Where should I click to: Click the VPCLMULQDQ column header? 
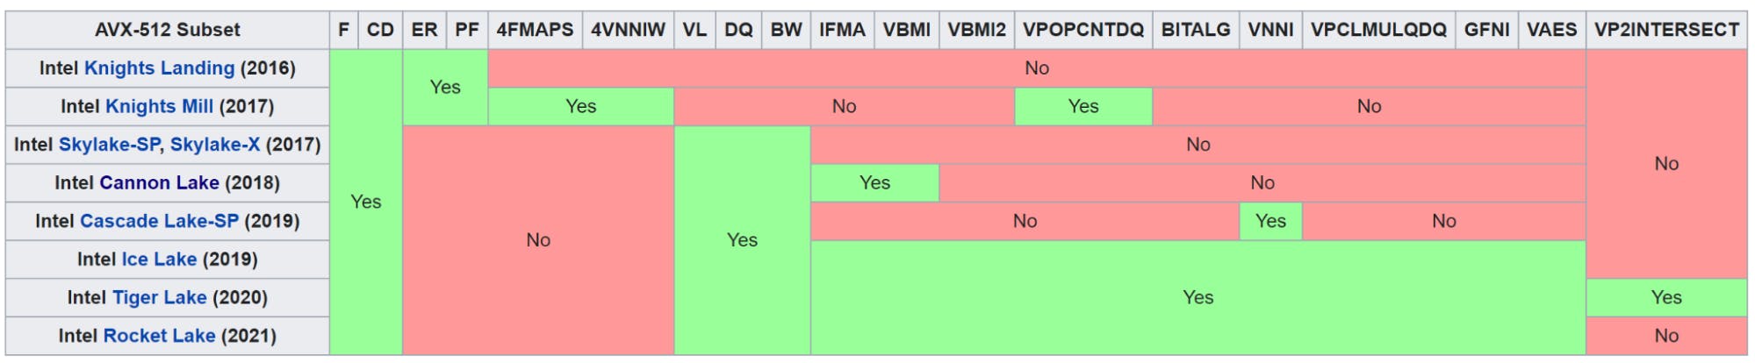1378,31
